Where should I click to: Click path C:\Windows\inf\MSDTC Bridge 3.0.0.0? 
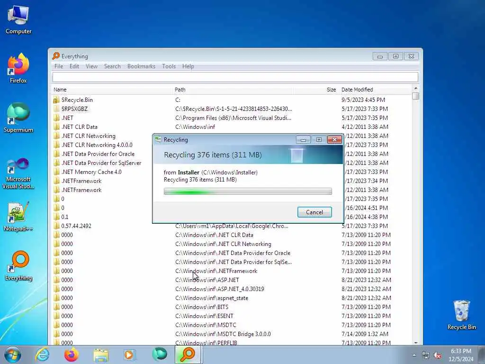point(223,334)
